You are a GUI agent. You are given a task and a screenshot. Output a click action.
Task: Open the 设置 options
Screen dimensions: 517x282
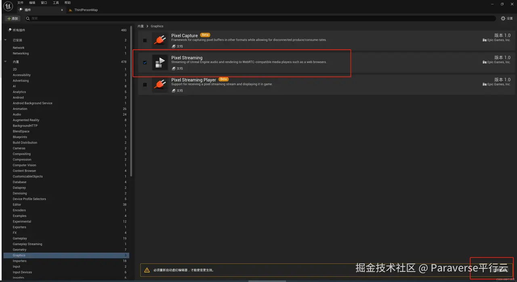[x=506, y=19]
